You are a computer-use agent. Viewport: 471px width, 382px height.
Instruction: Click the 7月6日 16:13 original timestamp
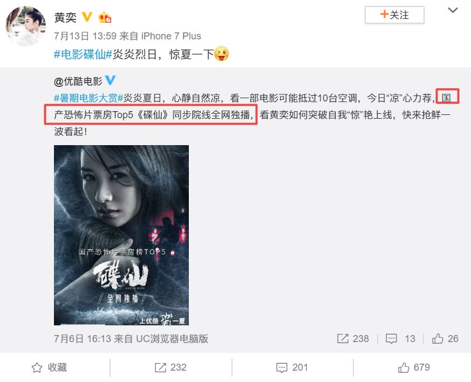(83, 339)
